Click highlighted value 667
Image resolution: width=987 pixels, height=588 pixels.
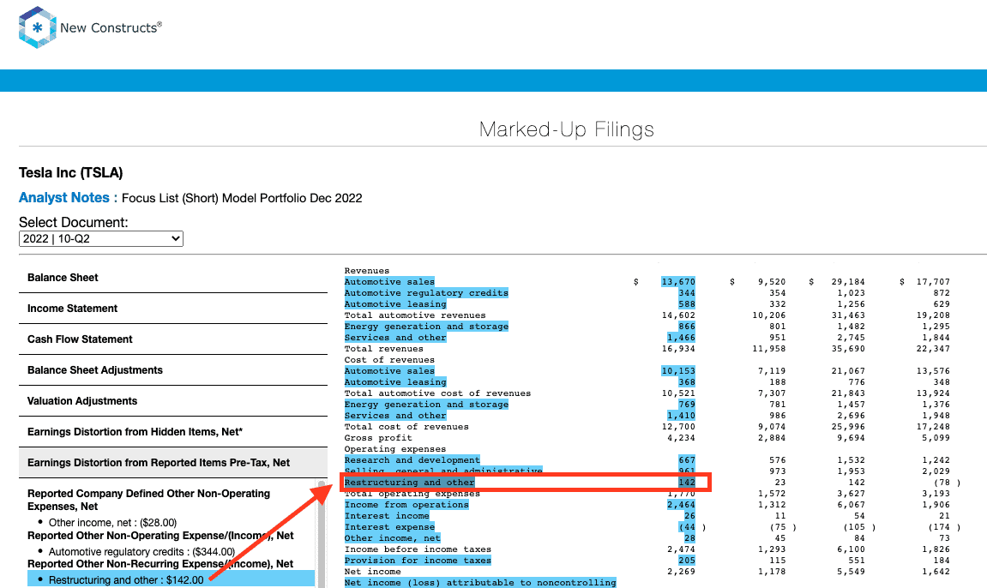tap(687, 460)
